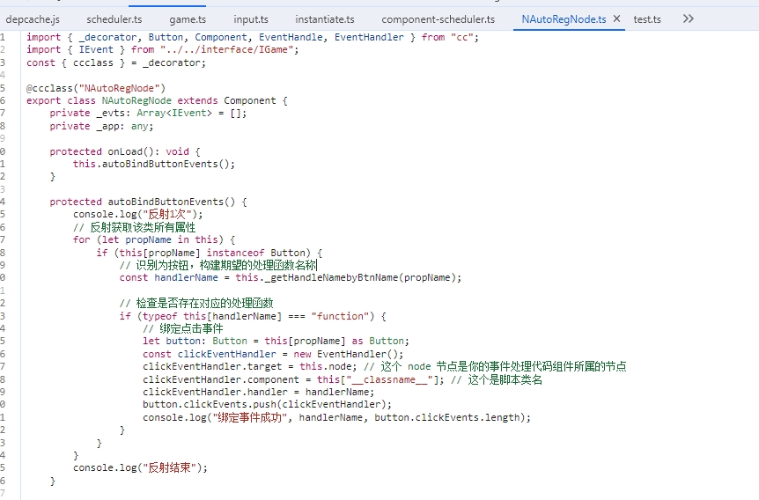Click the "let button: Button" declaration
The image size is (759, 500).
[x=195, y=342]
